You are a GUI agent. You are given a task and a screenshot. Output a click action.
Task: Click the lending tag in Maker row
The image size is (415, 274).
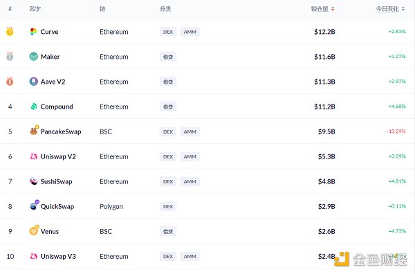pos(168,57)
